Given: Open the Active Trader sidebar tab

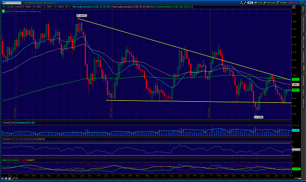Looking at the screenshot, I should tap(304, 42).
